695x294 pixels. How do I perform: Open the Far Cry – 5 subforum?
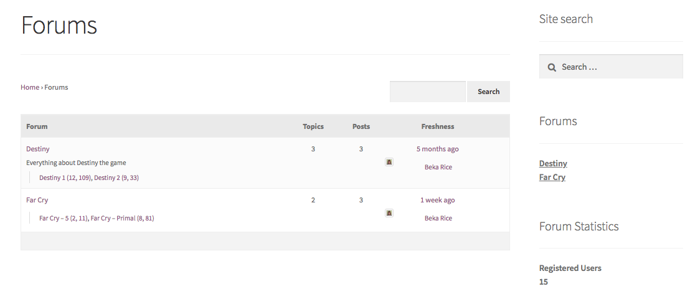(64, 218)
